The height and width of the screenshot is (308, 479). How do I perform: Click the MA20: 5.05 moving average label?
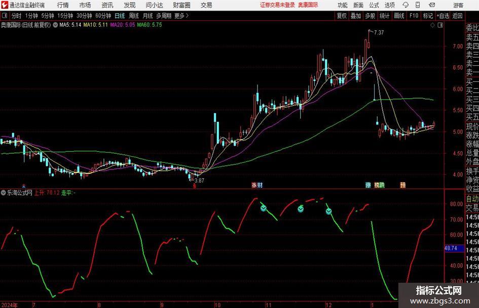tap(122, 25)
